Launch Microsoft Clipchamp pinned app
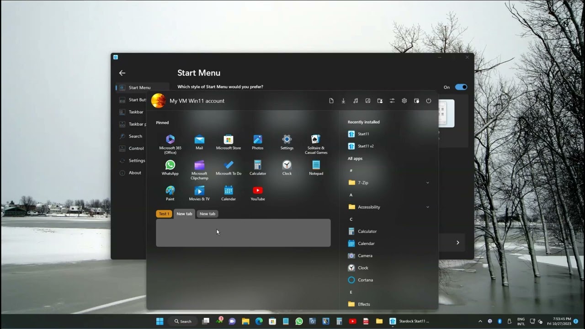Viewport: 585px width, 329px height. tap(199, 170)
